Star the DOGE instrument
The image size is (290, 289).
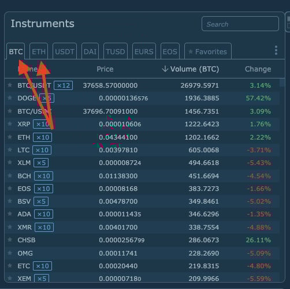10,98
